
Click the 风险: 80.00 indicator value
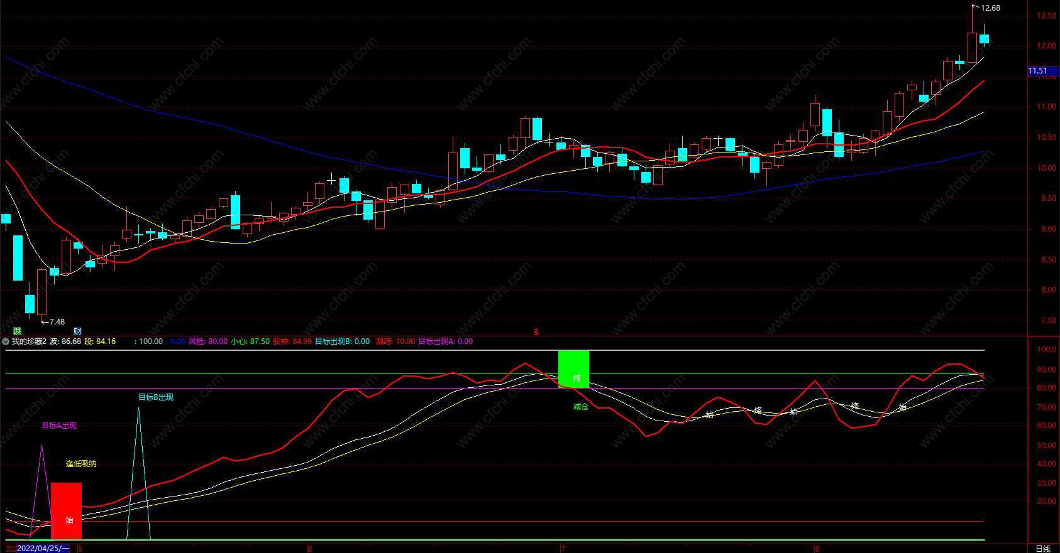[x=208, y=341]
